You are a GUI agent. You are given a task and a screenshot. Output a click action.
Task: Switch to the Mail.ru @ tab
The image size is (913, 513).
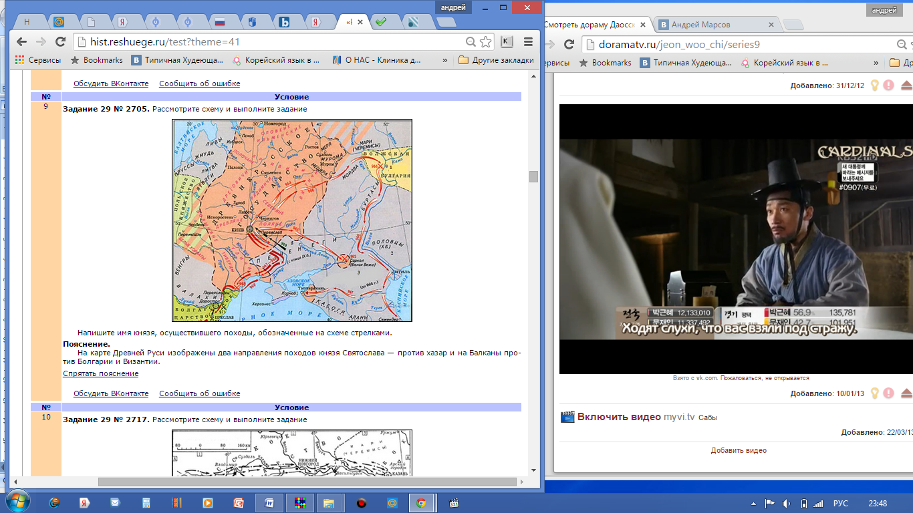(x=58, y=22)
